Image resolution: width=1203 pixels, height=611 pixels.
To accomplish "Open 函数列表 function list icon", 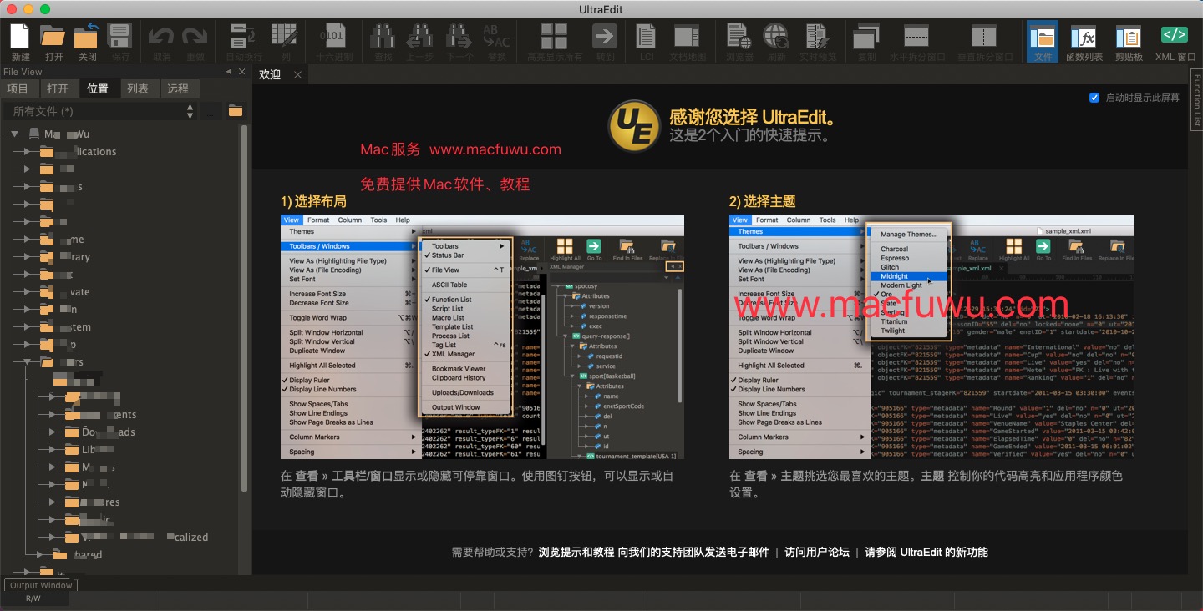I will coord(1084,42).
